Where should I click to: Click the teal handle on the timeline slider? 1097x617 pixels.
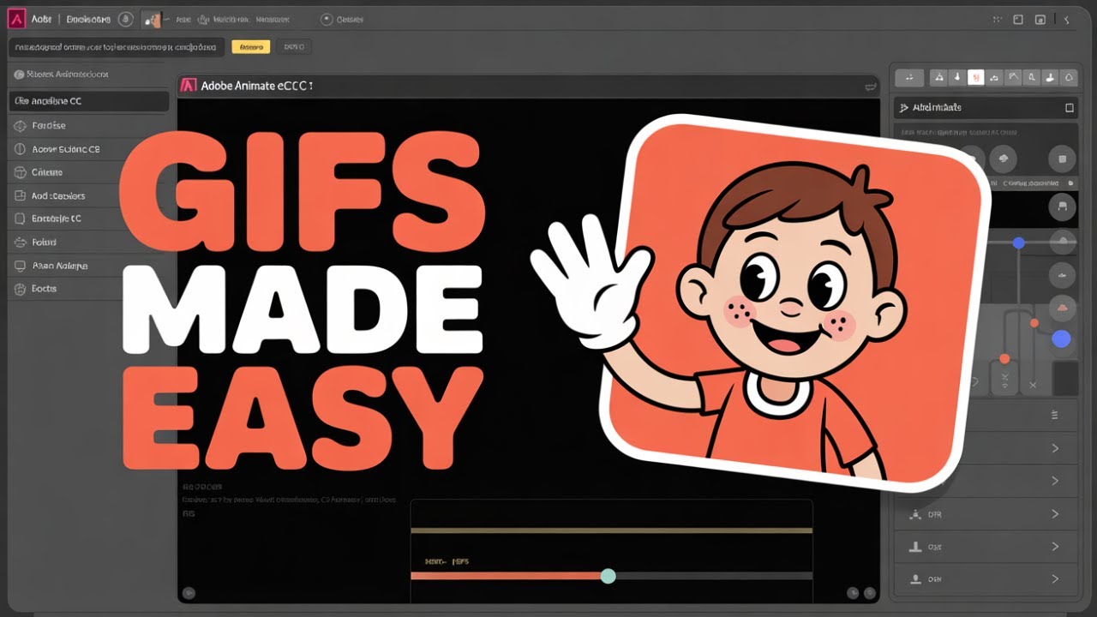[608, 576]
